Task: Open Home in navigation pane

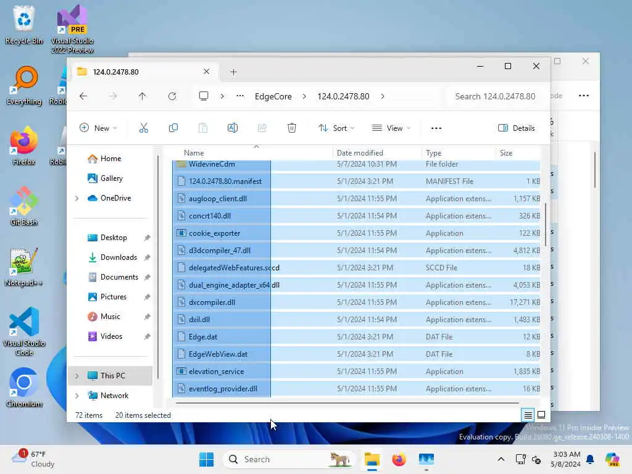Action: tap(104, 159)
